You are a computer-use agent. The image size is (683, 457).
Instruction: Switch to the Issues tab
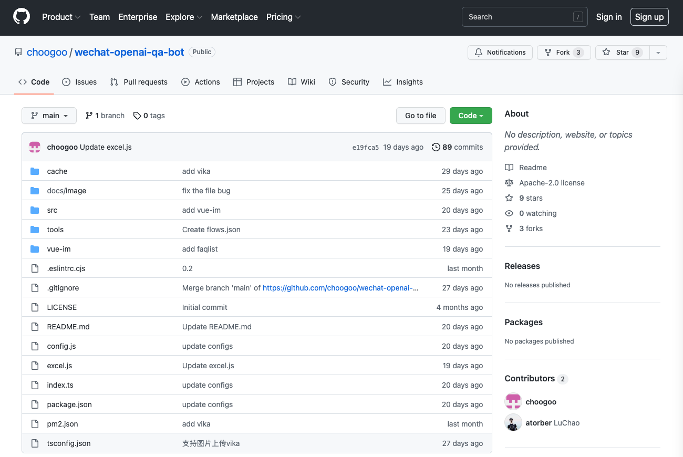pyautogui.click(x=79, y=82)
